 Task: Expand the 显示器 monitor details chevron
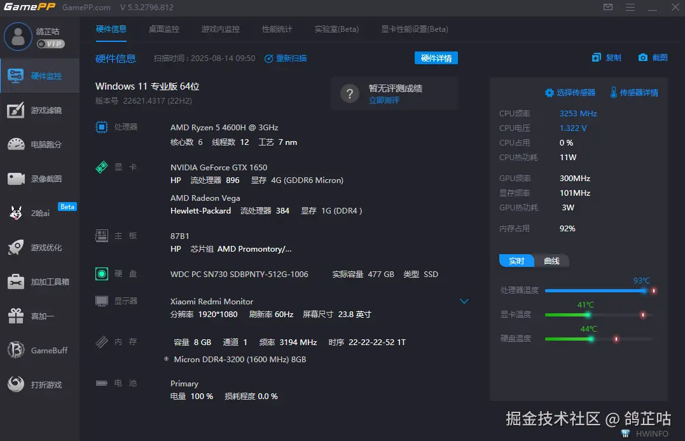(464, 301)
